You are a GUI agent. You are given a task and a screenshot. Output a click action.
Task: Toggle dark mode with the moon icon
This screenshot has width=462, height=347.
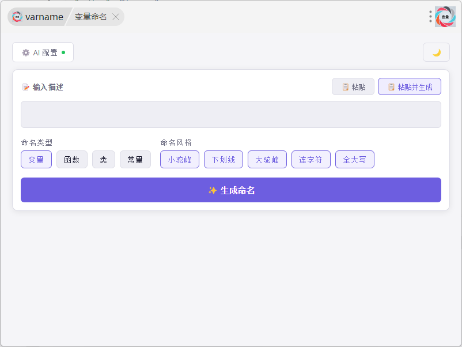click(x=437, y=52)
